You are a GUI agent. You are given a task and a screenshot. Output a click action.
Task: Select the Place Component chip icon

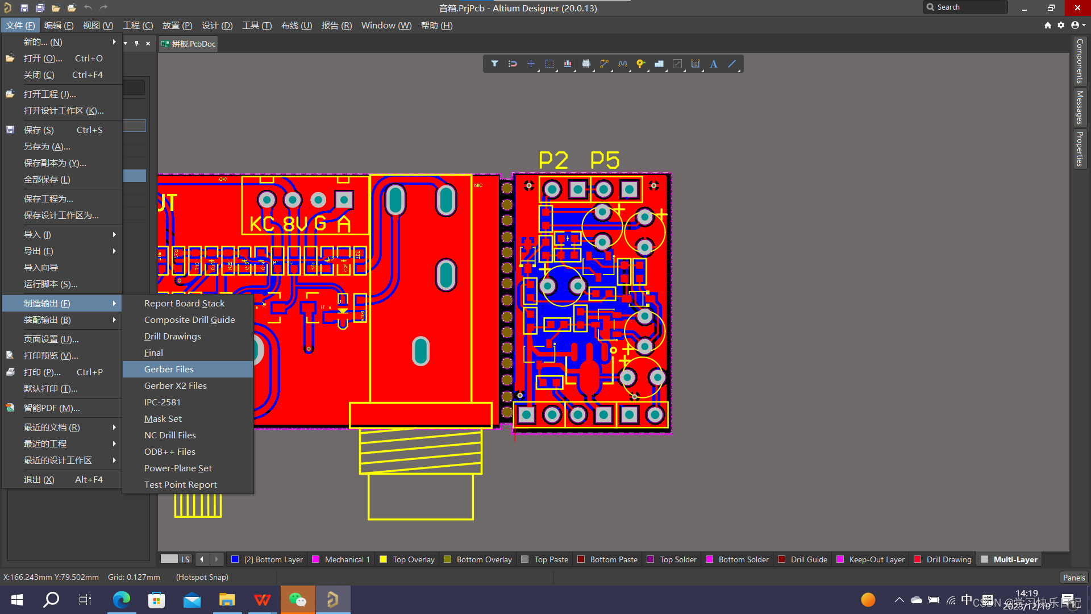tap(586, 64)
